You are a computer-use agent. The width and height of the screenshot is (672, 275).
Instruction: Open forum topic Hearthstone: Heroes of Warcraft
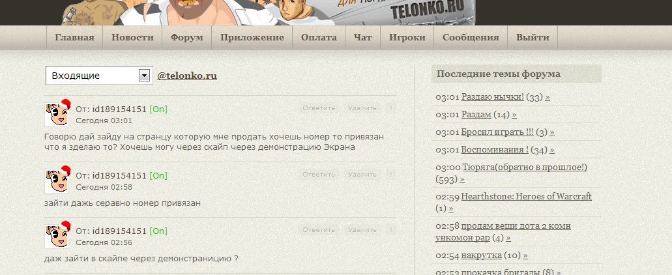526,197
